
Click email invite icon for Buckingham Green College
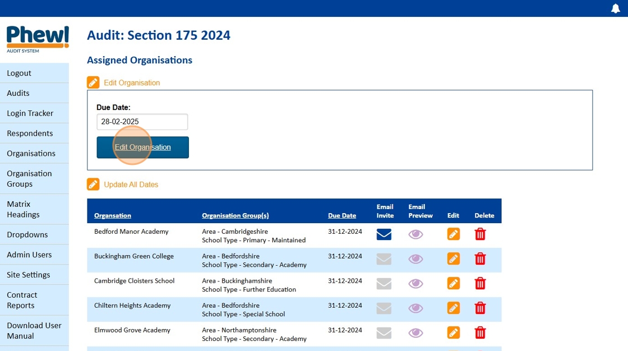pos(384,259)
